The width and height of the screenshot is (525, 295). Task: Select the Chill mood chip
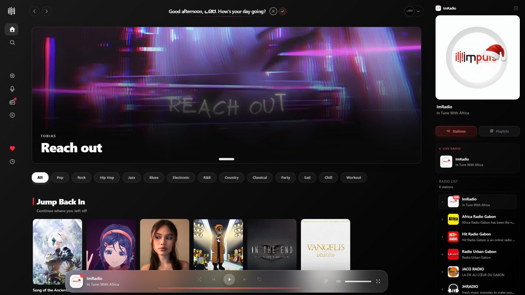328,177
